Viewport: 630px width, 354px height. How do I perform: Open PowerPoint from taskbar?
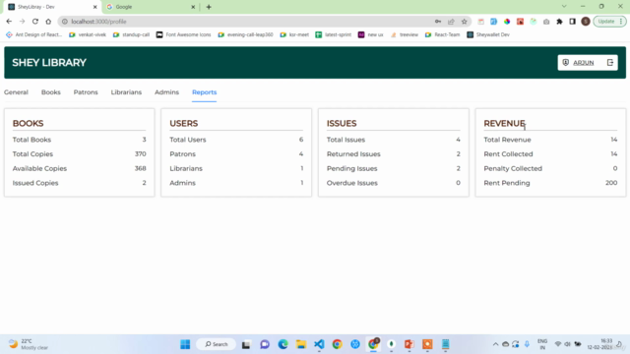(409, 344)
